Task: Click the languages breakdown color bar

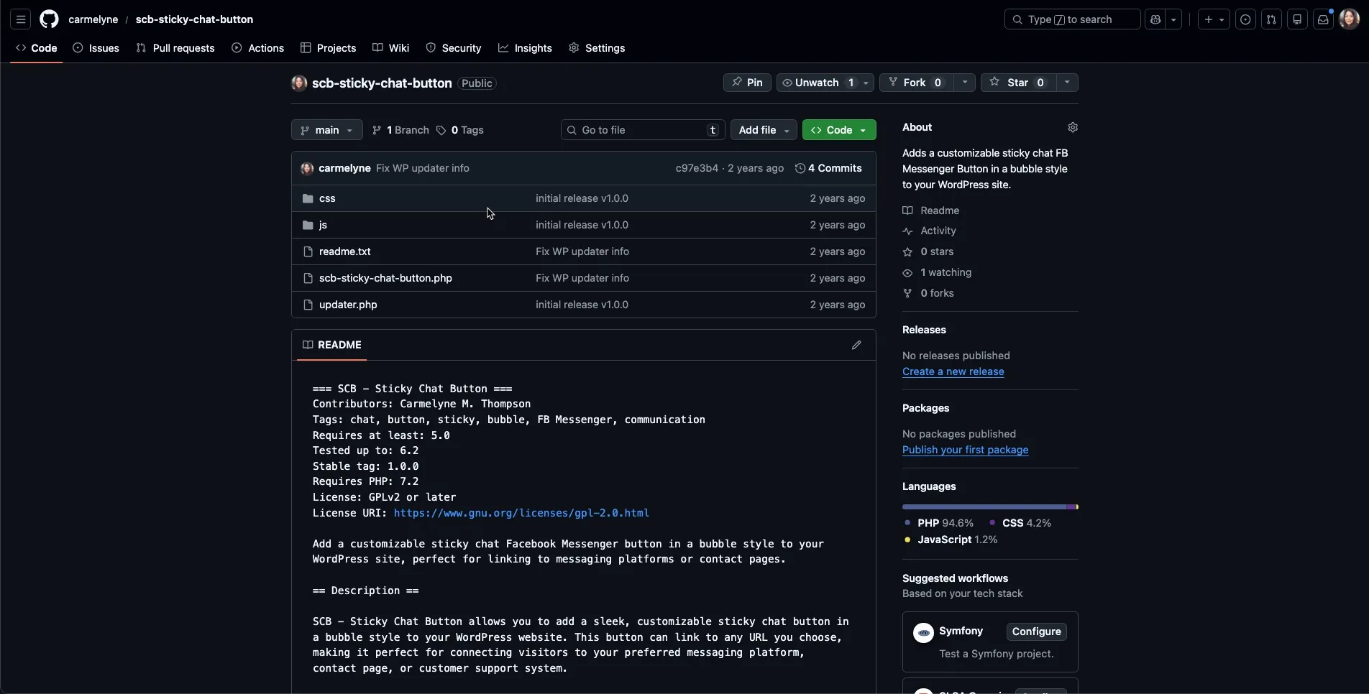Action: (x=989, y=507)
